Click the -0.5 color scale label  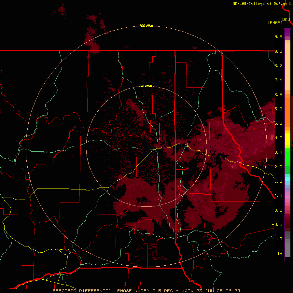tap(277, 225)
